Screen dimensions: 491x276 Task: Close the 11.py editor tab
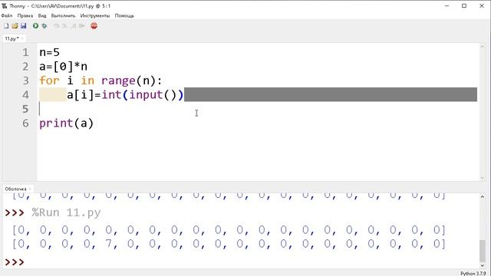click(22, 38)
